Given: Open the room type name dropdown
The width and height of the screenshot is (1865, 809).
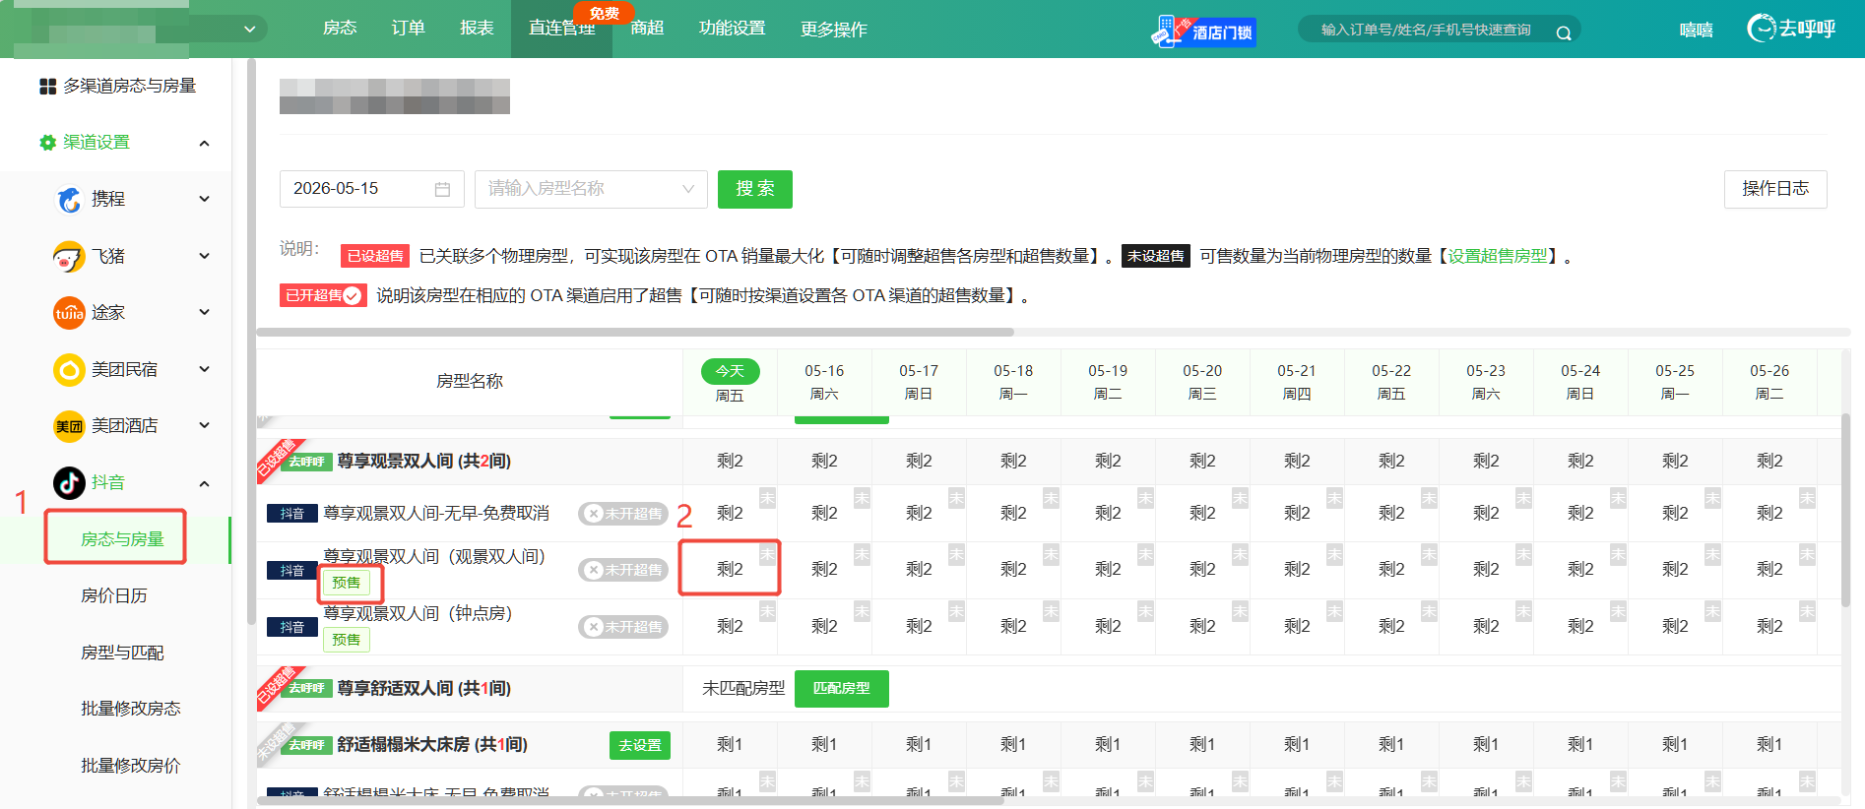Looking at the screenshot, I should [591, 189].
